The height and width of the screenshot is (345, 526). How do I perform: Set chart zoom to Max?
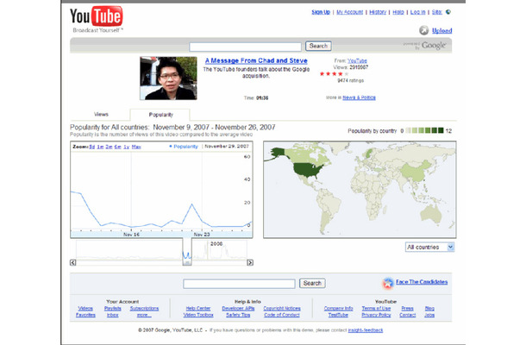point(136,147)
